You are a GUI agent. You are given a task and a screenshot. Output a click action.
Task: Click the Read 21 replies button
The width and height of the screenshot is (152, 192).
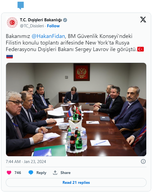pos(76,182)
